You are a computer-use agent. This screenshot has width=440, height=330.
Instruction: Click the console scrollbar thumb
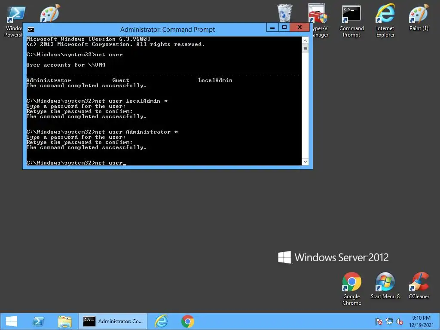point(305,49)
